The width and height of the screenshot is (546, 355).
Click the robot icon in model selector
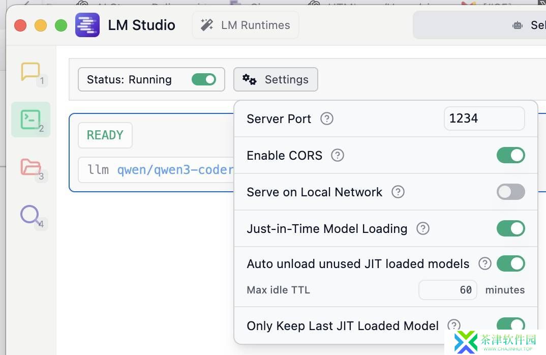(x=518, y=25)
